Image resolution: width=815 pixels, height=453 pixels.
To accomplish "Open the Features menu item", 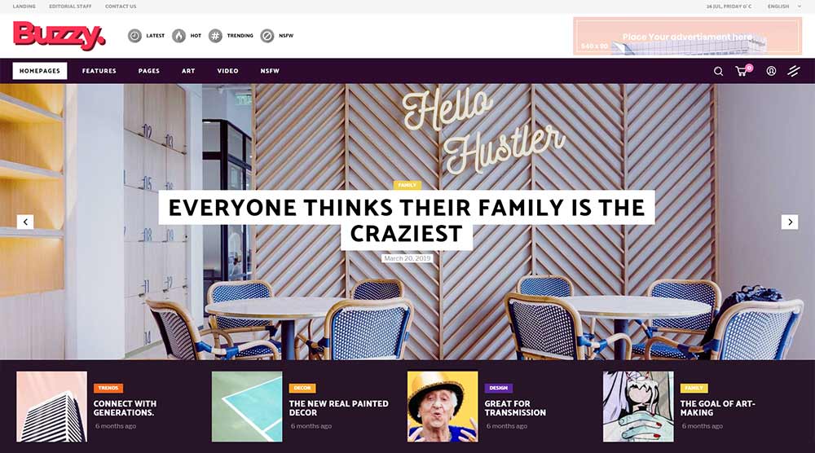I will click(x=99, y=71).
